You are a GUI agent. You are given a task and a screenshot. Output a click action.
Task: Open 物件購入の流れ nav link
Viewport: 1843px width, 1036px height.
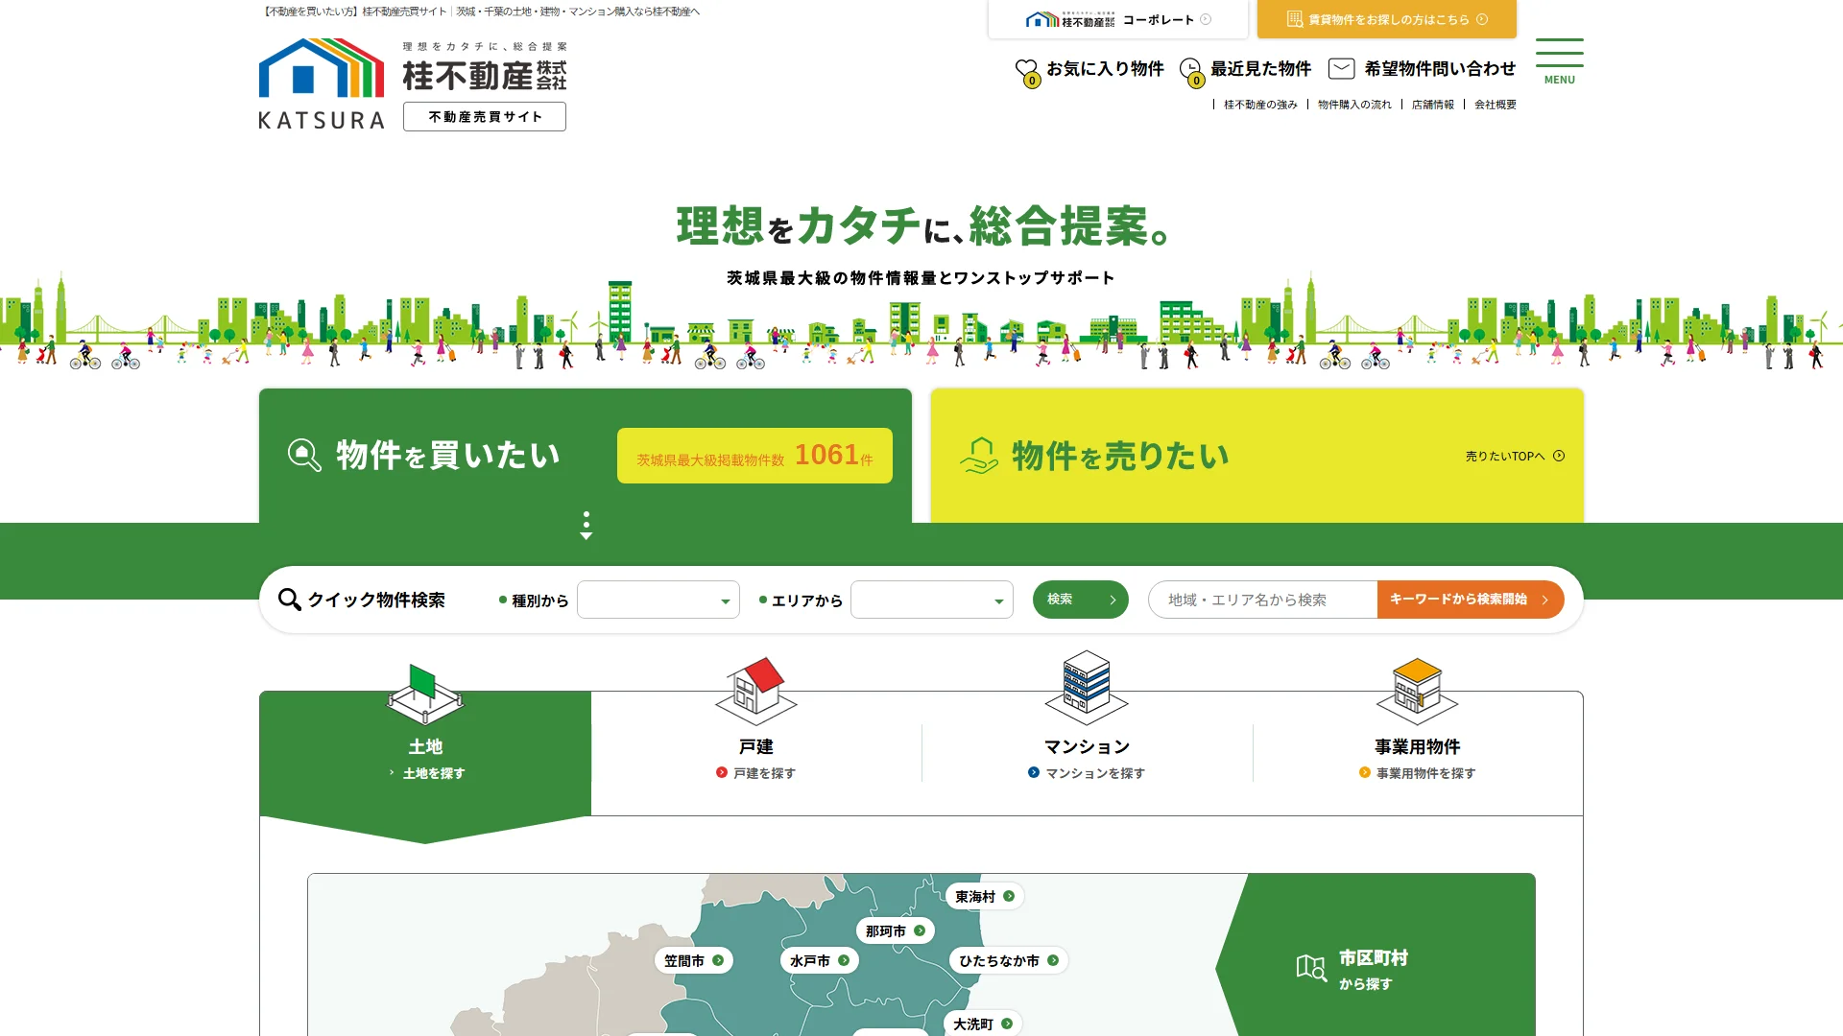(x=1354, y=105)
